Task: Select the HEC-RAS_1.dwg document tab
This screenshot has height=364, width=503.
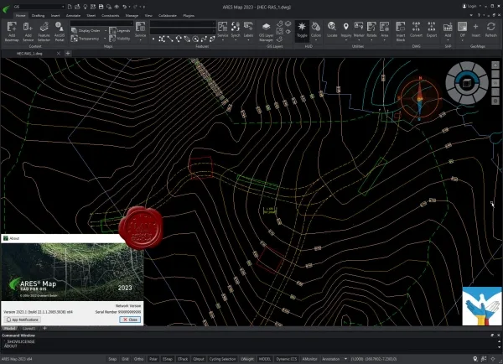Action: tap(31, 54)
